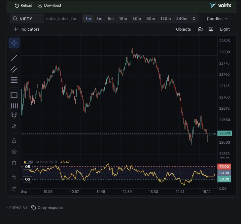The height and width of the screenshot is (224, 241).
Task: Select the 240m timeframe
Action: point(182,19)
